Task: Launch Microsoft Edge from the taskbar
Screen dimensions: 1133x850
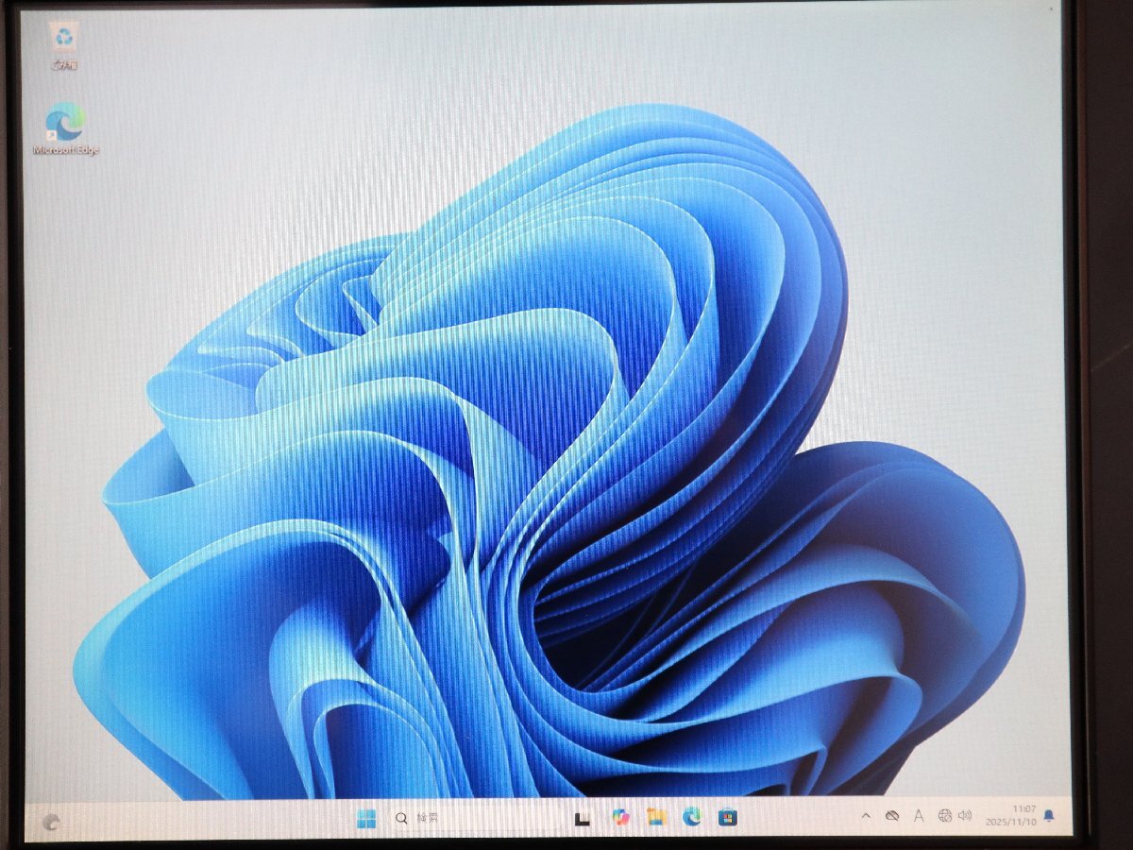Action: click(692, 817)
